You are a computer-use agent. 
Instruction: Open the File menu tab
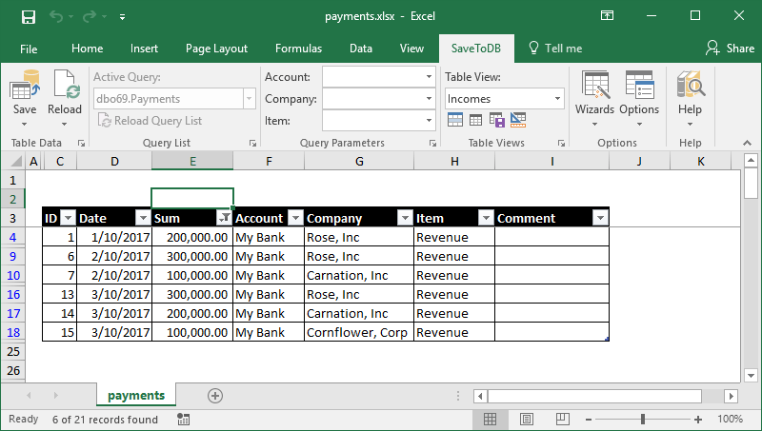click(29, 49)
